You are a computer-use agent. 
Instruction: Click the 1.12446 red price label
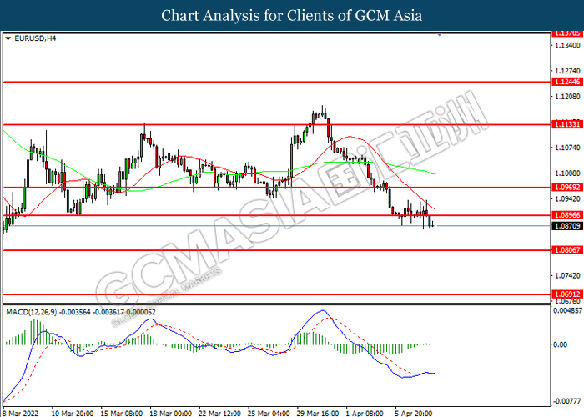click(567, 82)
